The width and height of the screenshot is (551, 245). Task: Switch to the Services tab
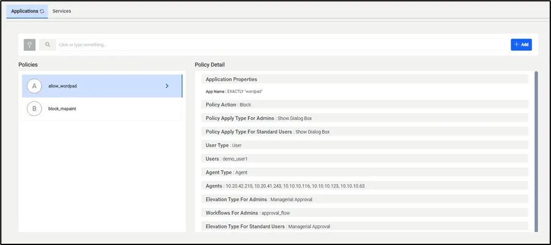click(62, 11)
